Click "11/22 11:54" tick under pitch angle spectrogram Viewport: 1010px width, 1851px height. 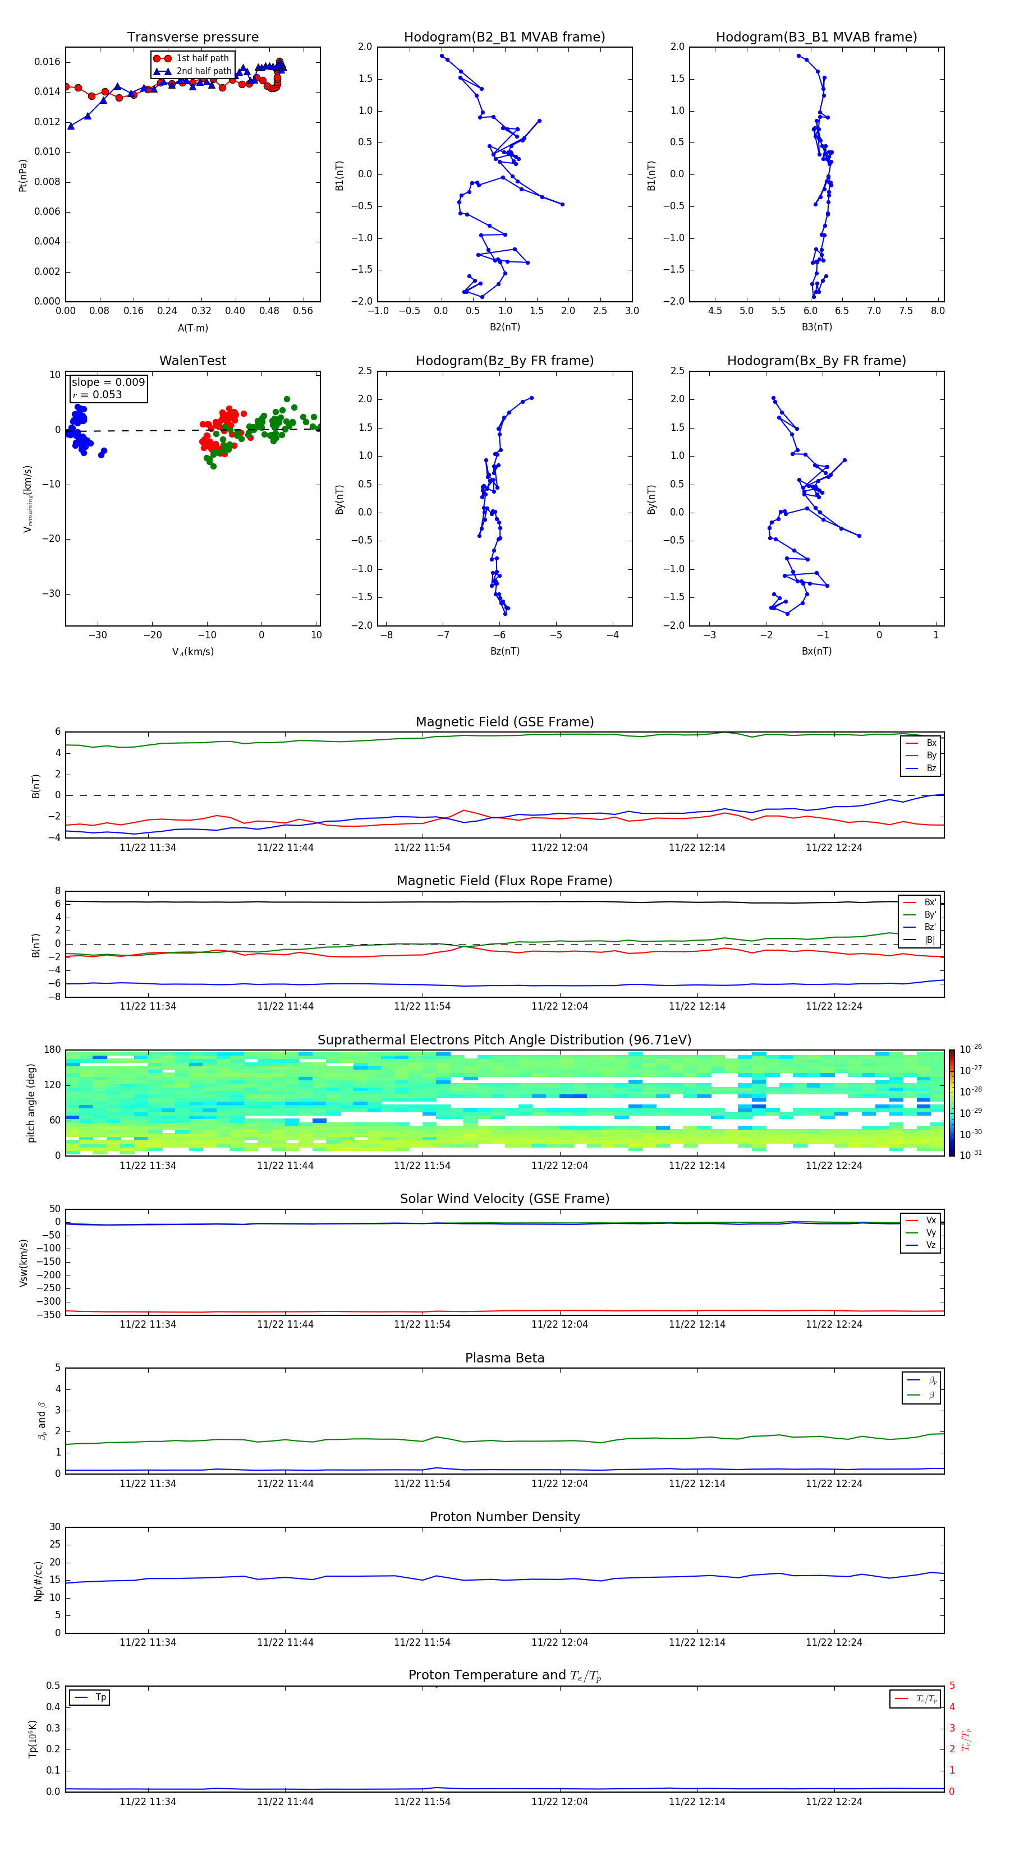(x=422, y=1166)
